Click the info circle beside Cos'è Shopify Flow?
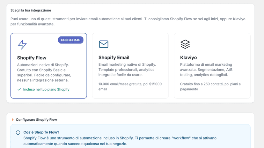Image resolution: width=264 pixels, height=148 pixels. pos(18,132)
